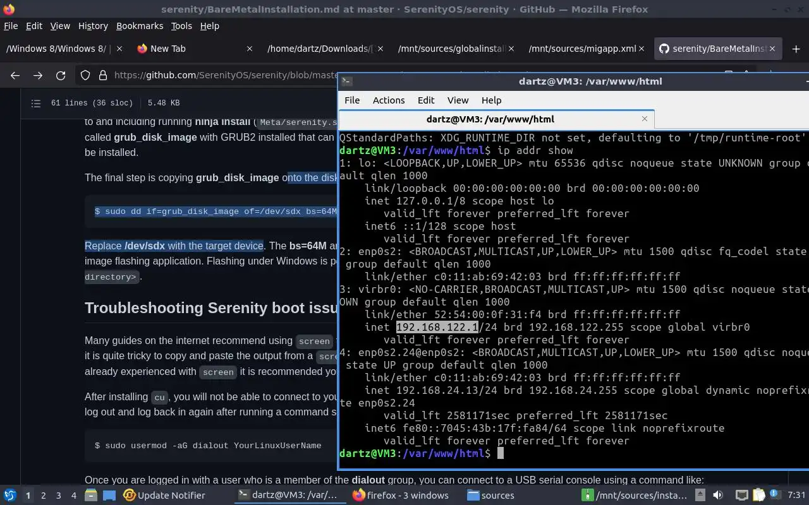Open the network connection tray icon
The width and height of the screenshot is (809, 505).
741,495
